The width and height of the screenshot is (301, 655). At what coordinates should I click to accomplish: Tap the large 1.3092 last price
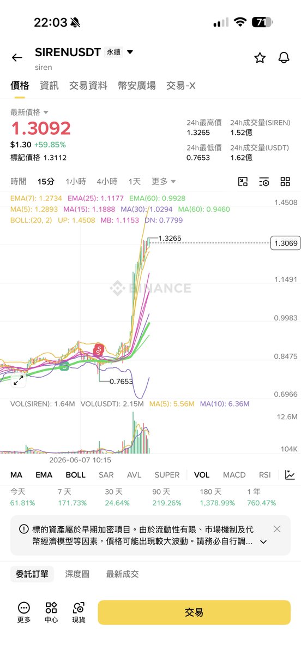point(41,129)
